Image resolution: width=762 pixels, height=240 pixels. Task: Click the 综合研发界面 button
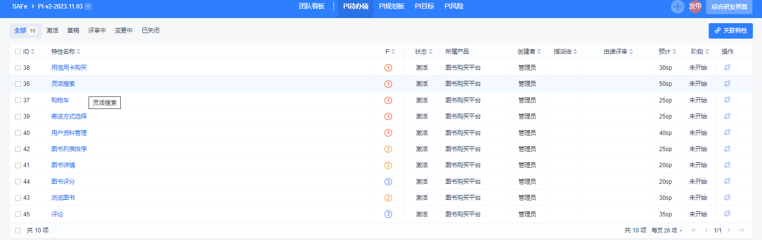coord(729,7)
